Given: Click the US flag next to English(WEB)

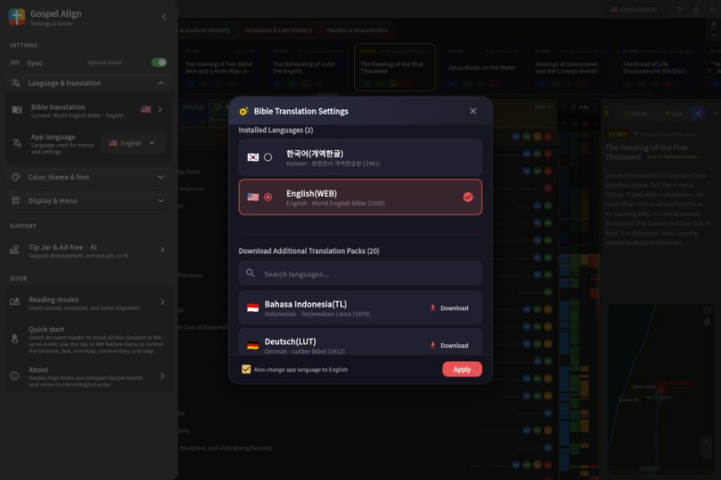Looking at the screenshot, I should [253, 197].
